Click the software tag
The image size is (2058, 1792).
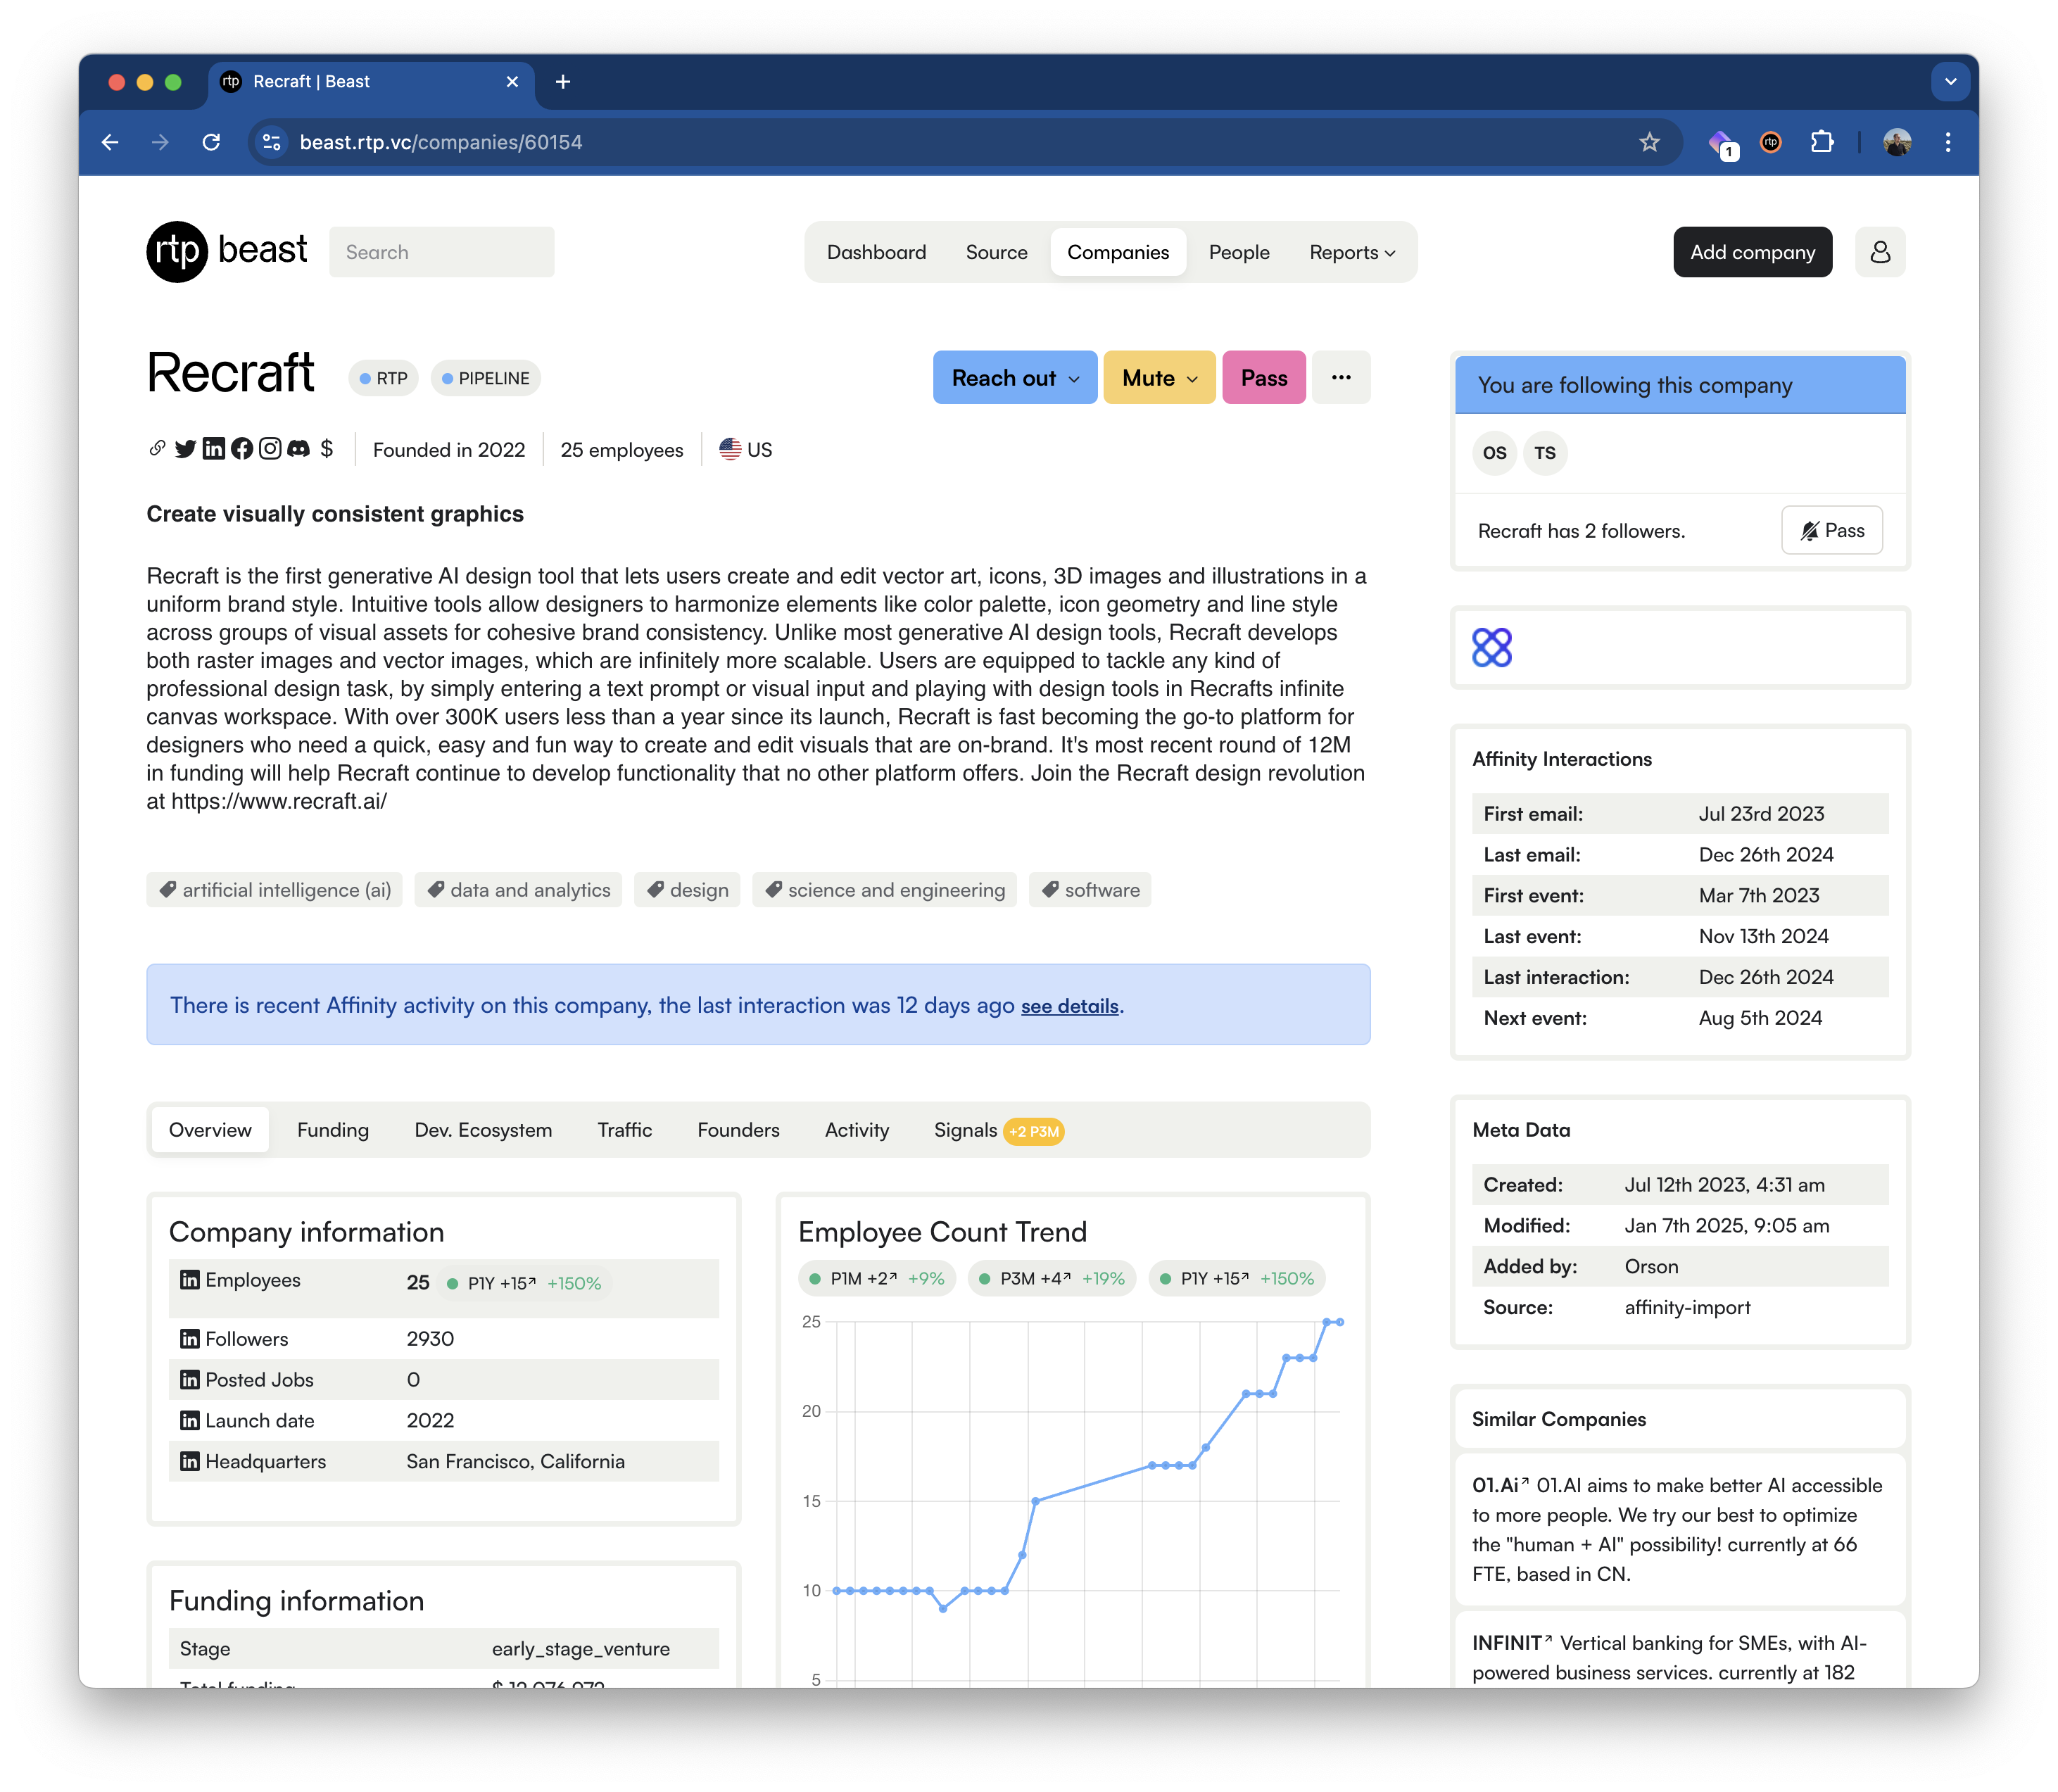pos(1090,890)
